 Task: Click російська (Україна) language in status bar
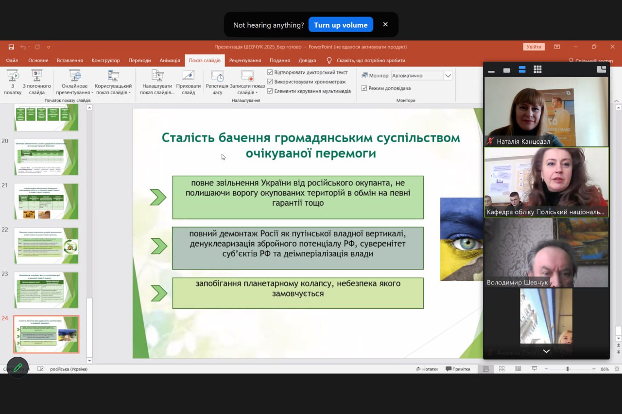69,369
